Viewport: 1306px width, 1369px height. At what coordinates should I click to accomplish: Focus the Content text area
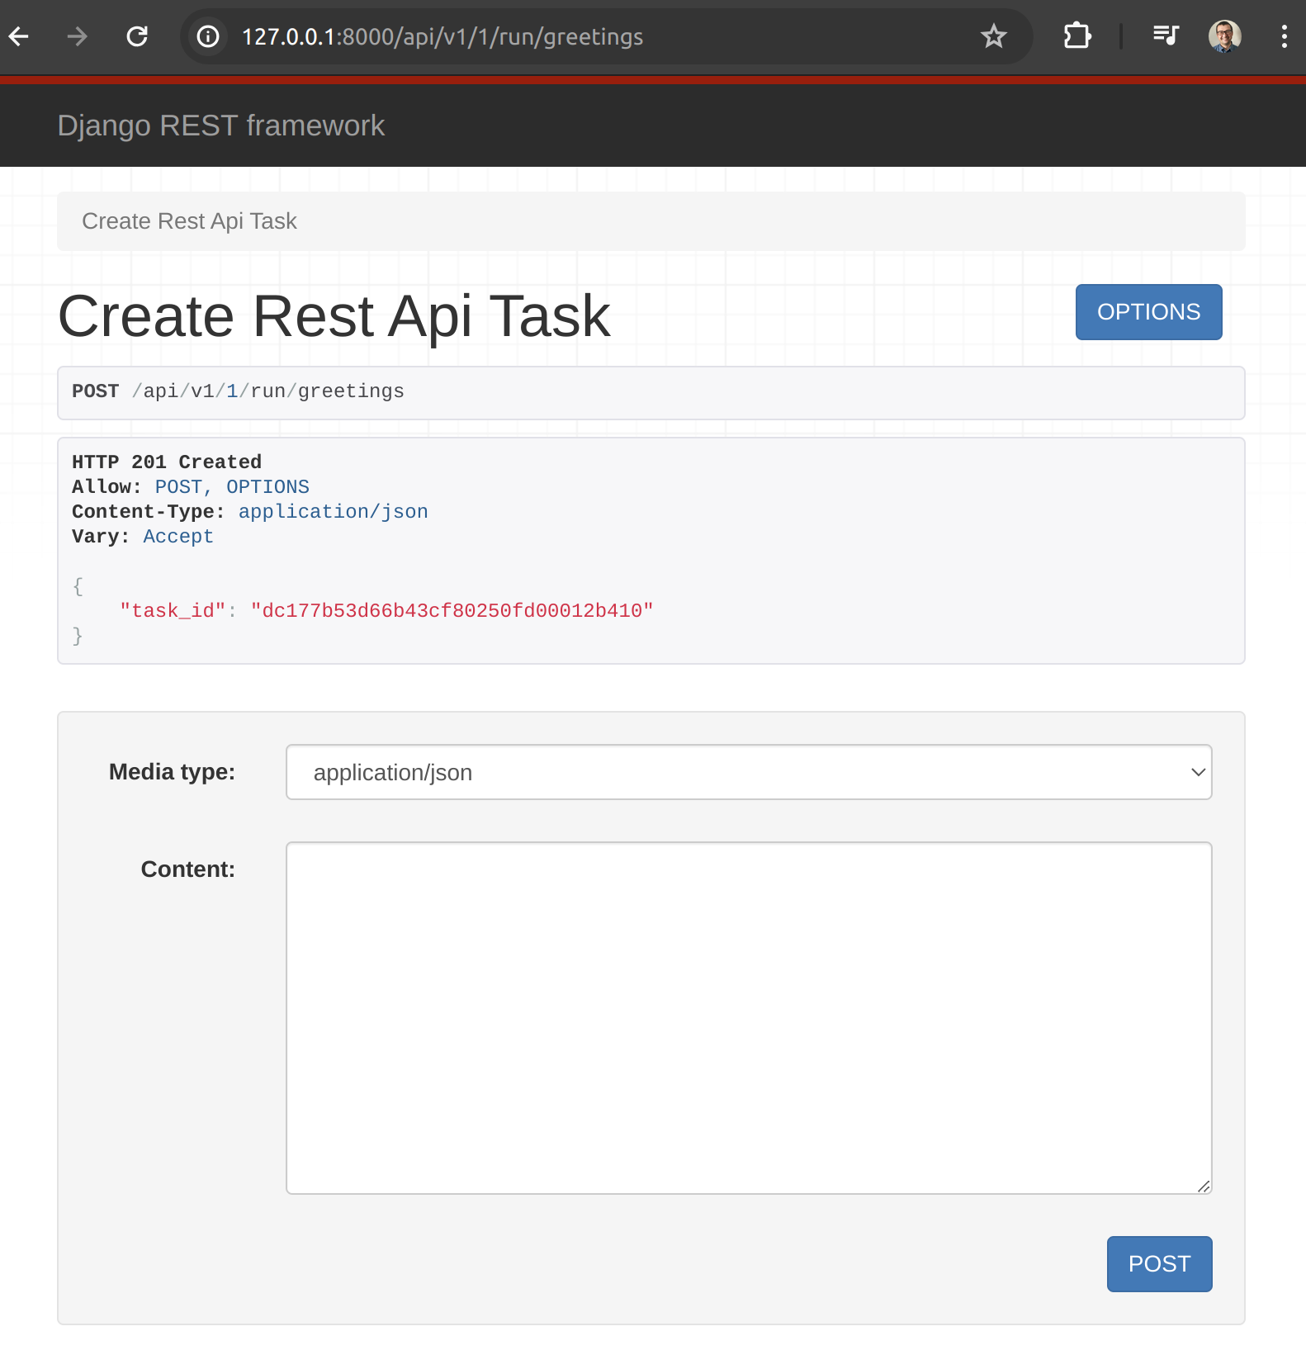pyautogui.click(x=749, y=1018)
